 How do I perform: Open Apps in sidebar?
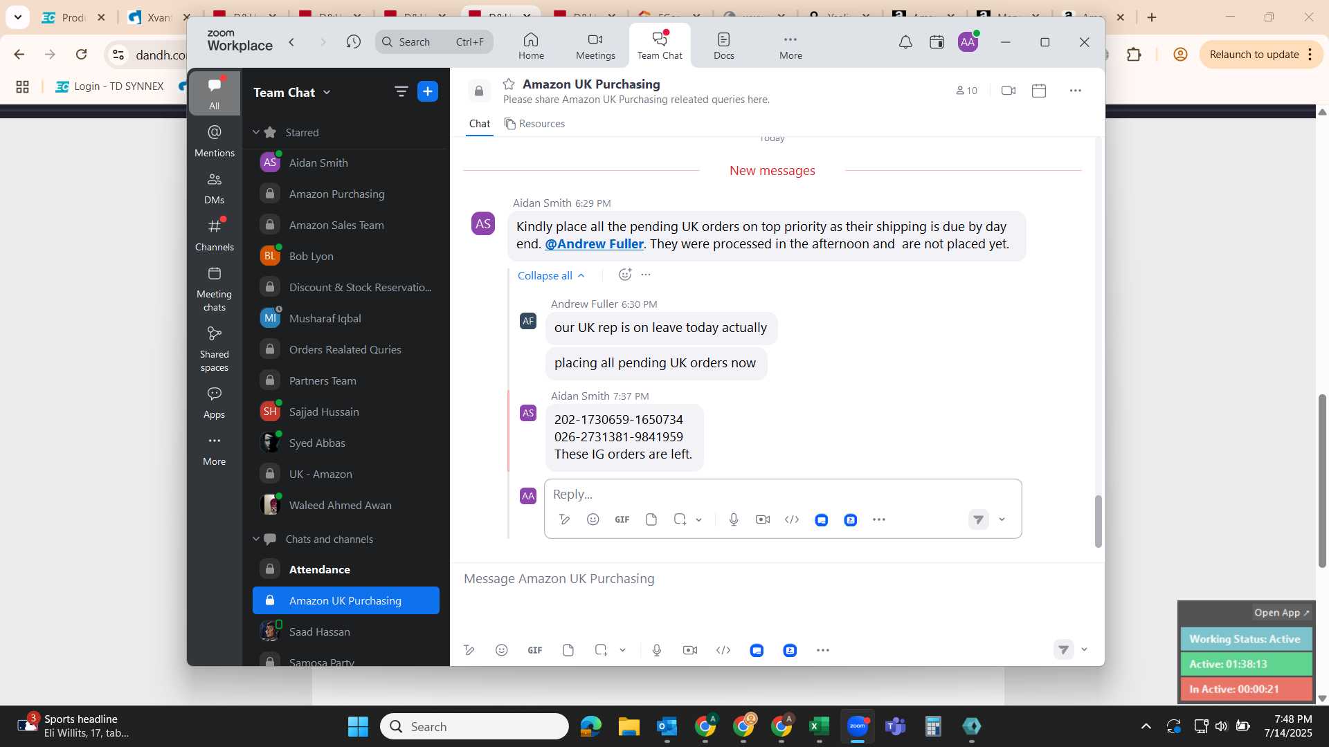214,403
